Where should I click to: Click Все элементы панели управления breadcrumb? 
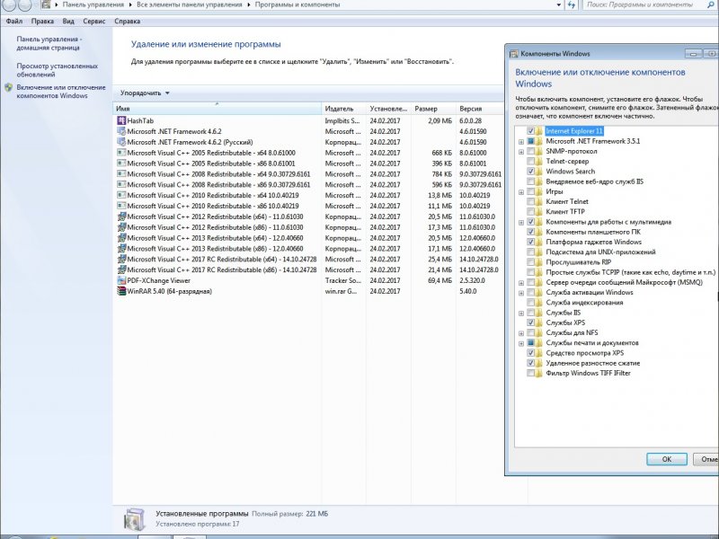tap(190, 4)
